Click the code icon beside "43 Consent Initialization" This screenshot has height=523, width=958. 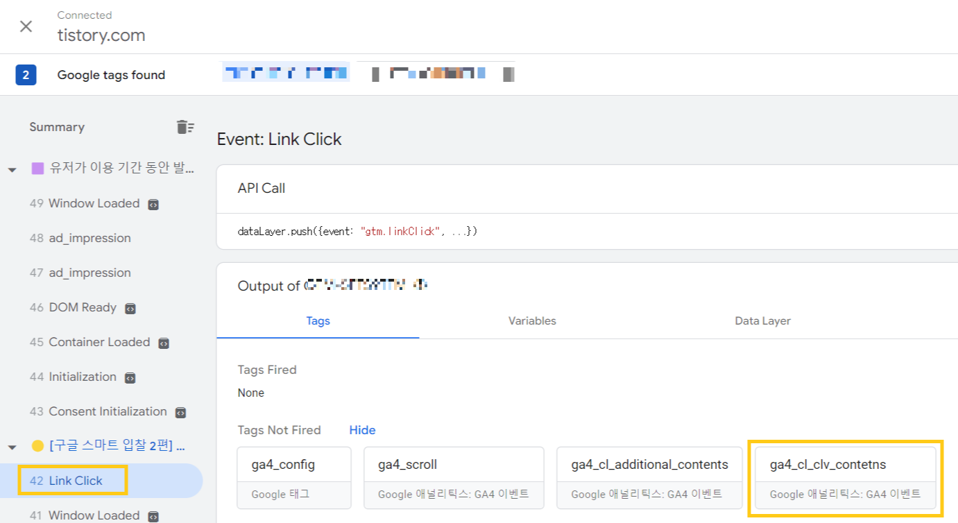click(x=182, y=411)
